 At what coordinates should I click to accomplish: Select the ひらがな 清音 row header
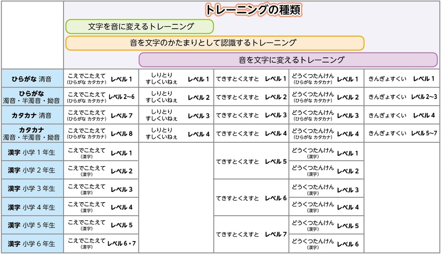(x=32, y=79)
